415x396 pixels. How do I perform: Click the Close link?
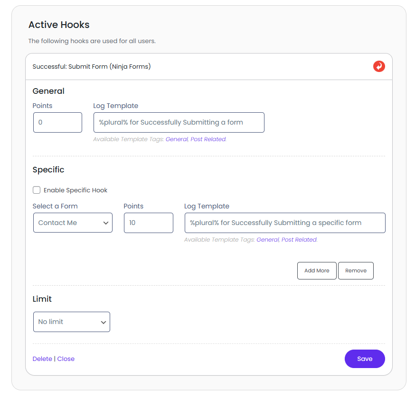(66, 359)
